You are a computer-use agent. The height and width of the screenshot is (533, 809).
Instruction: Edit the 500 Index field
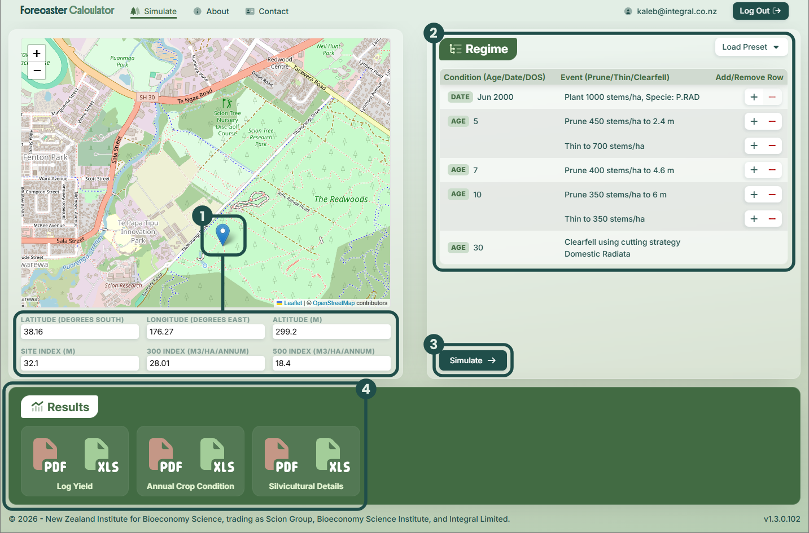[331, 363]
